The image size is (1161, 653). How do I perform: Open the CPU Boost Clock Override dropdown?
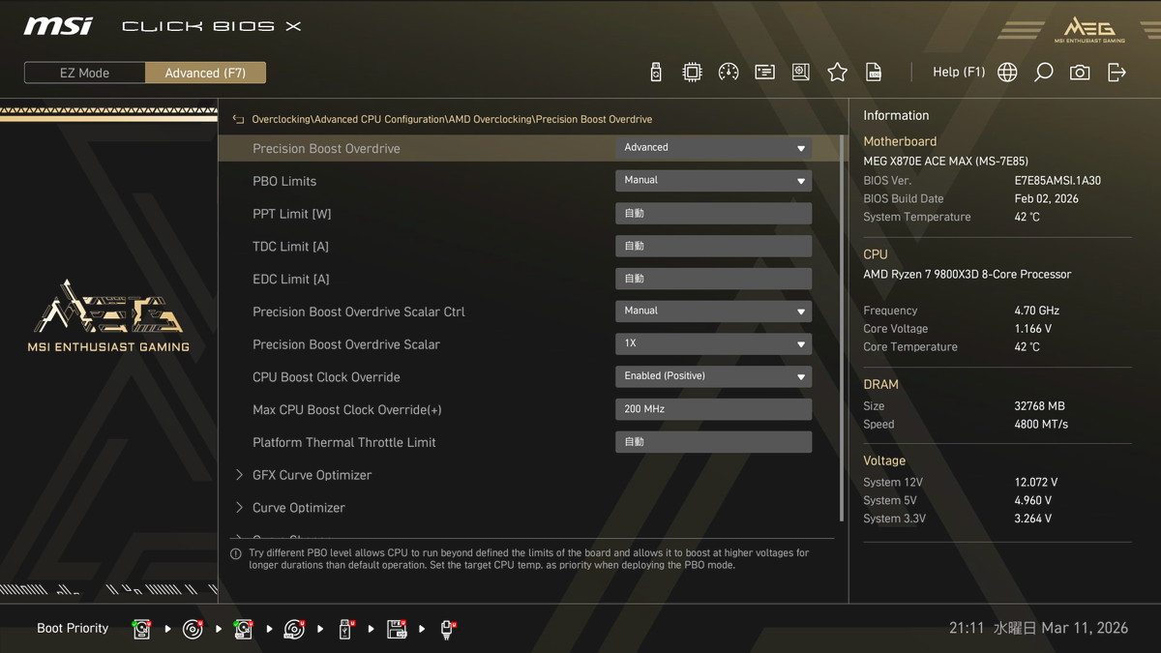(x=713, y=376)
